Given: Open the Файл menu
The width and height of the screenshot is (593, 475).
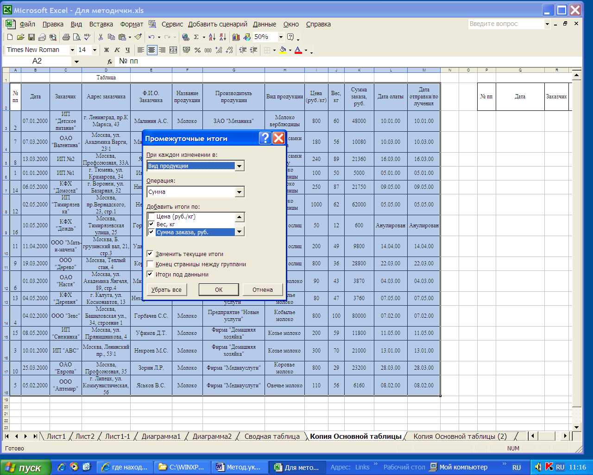Looking at the screenshot, I should pyautogui.click(x=27, y=24).
